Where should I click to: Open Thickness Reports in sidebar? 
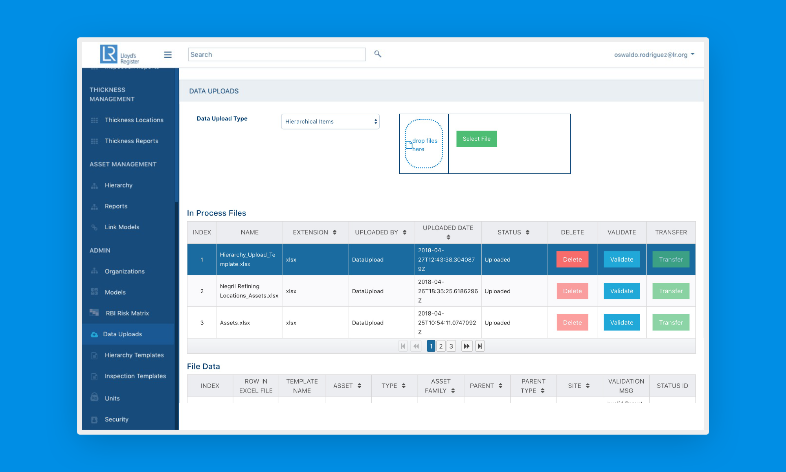pyautogui.click(x=131, y=141)
